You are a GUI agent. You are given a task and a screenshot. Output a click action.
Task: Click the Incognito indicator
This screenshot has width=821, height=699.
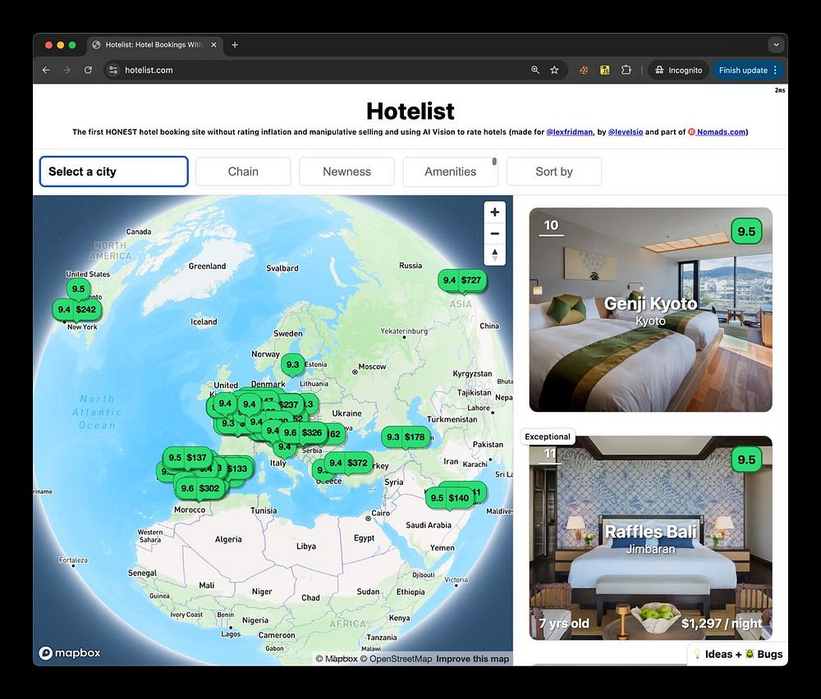679,70
